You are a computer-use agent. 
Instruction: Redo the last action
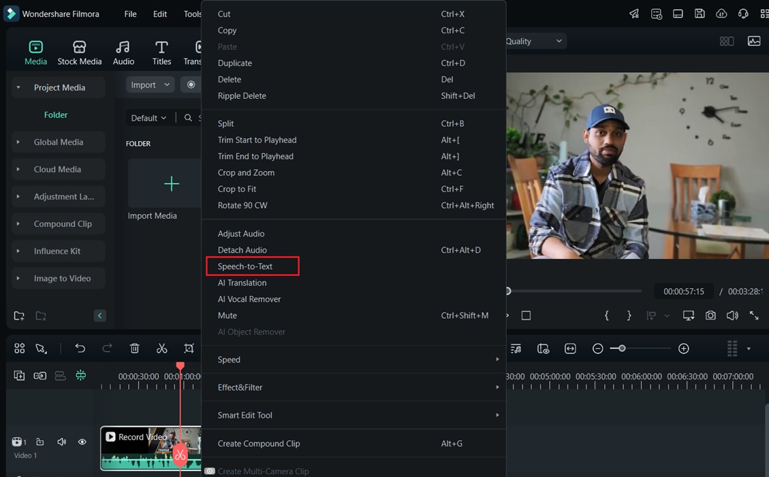pyautogui.click(x=107, y=348)
